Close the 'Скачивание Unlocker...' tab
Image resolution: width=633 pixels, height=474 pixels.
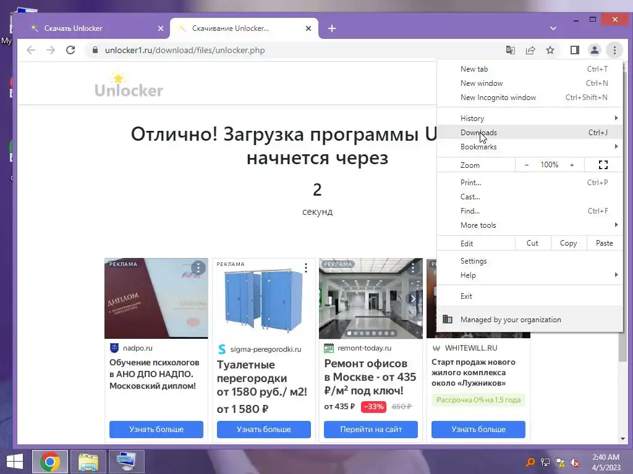click(x=308, y=28)
